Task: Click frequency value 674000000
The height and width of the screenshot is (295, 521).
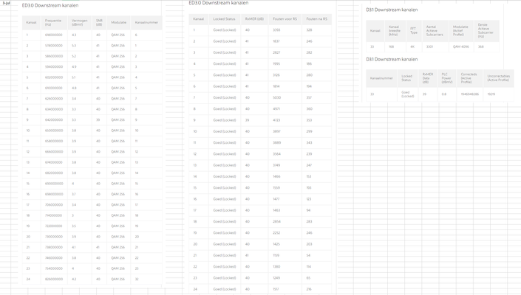Action: click(54, 162)
